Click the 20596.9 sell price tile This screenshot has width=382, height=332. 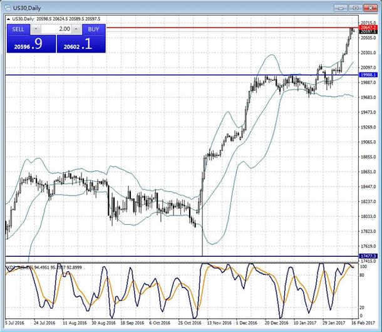coord(31,44)
